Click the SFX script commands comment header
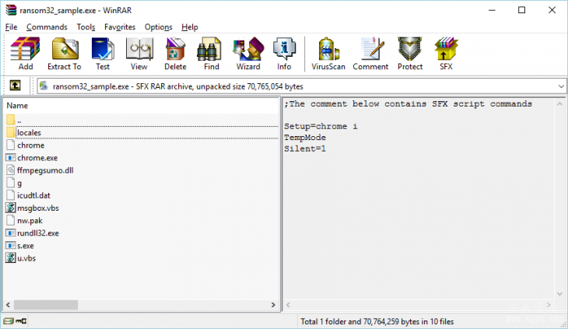Screen dimensions: 568x329 (408, 104)
